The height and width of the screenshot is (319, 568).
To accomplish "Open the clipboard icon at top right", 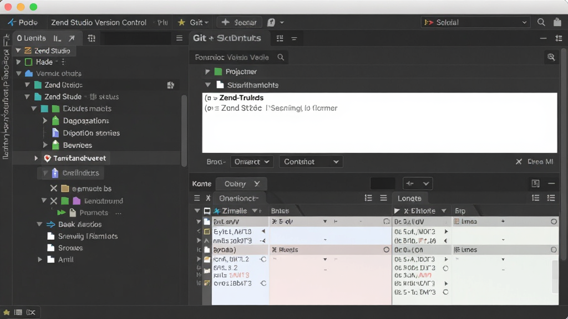I will (557, 22).
